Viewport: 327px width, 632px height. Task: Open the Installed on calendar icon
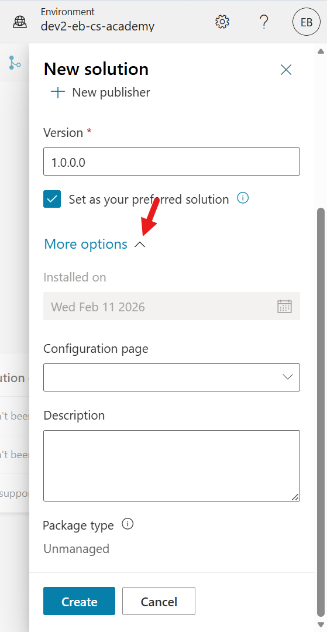[x=284, y=306]
